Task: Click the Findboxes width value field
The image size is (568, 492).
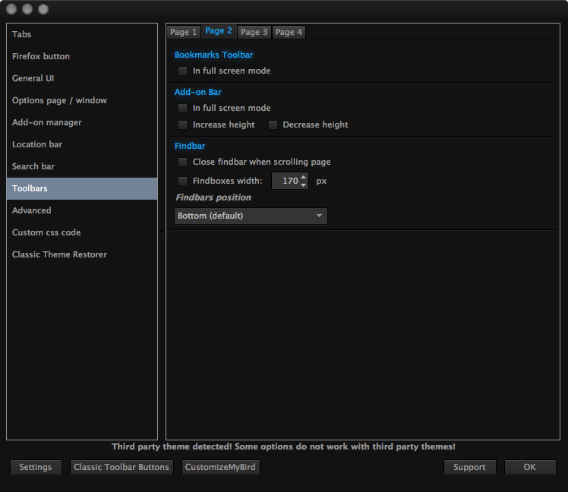Action: coord(286,181)
